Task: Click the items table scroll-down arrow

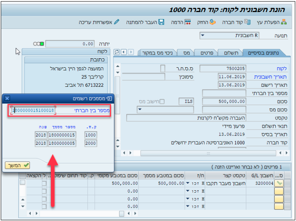Action: (x=23, y=206)
